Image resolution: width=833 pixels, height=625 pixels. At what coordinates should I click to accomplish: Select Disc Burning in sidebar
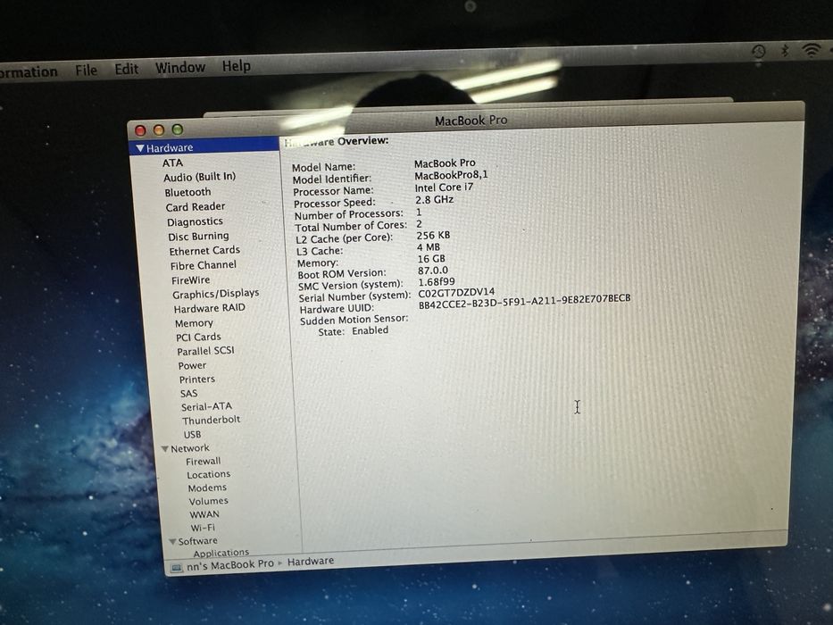click(x=198, y=237)
